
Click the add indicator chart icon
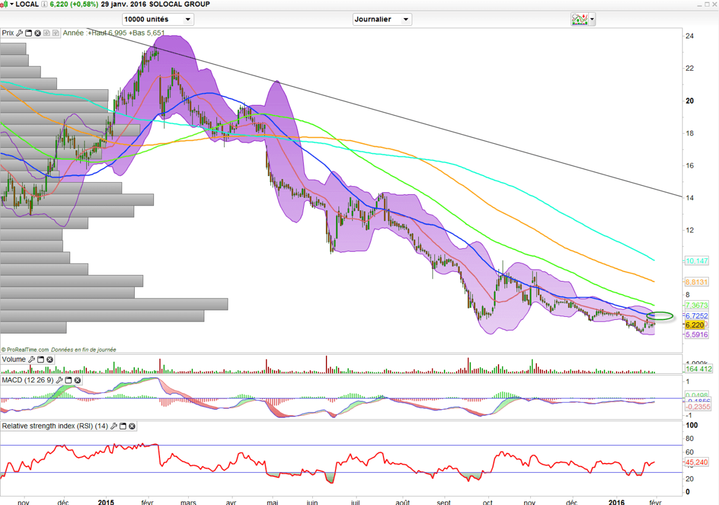tap(579, 19)
